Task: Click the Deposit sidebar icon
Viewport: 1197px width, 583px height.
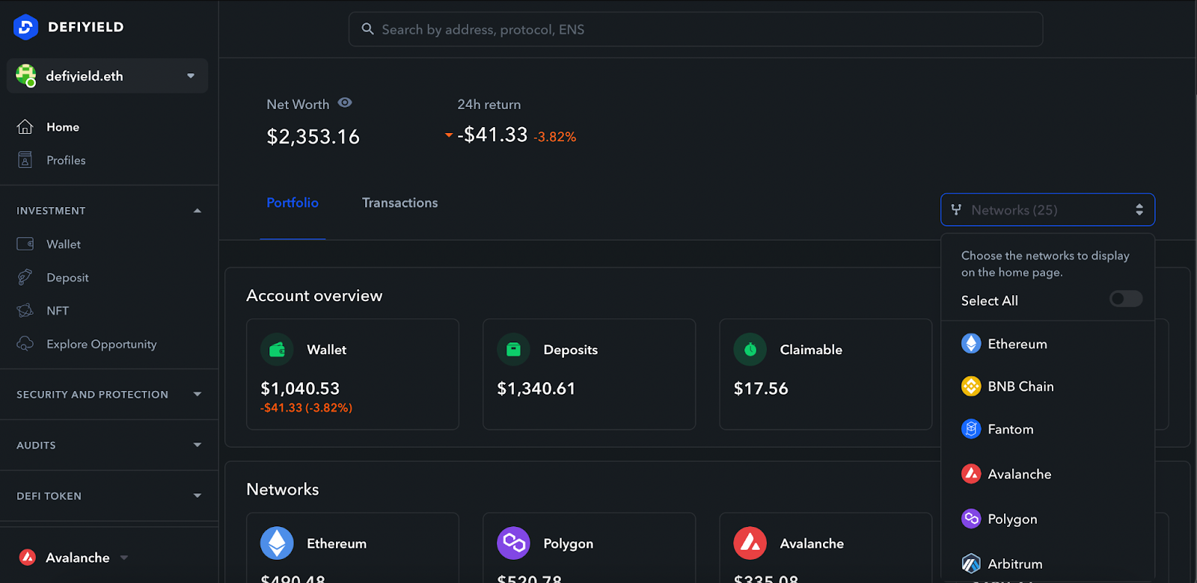Action: [x=25, y=277]
